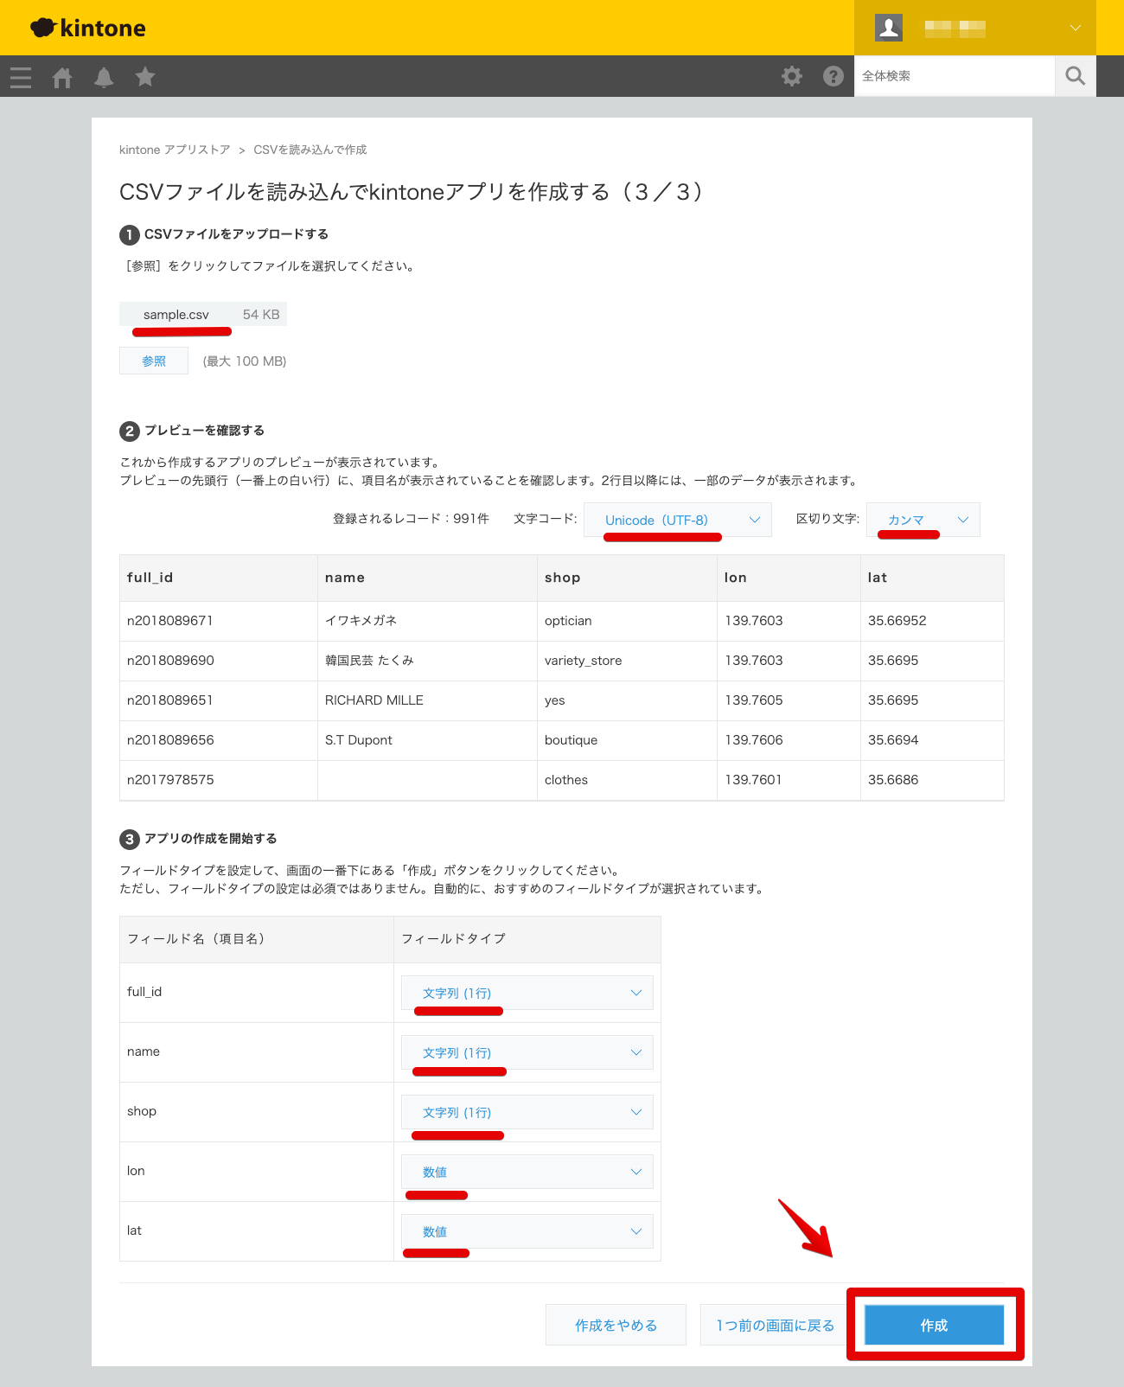Open the field type dropdown for lon
This screenshot has height=1387, width=1124.
[527, 1172]
